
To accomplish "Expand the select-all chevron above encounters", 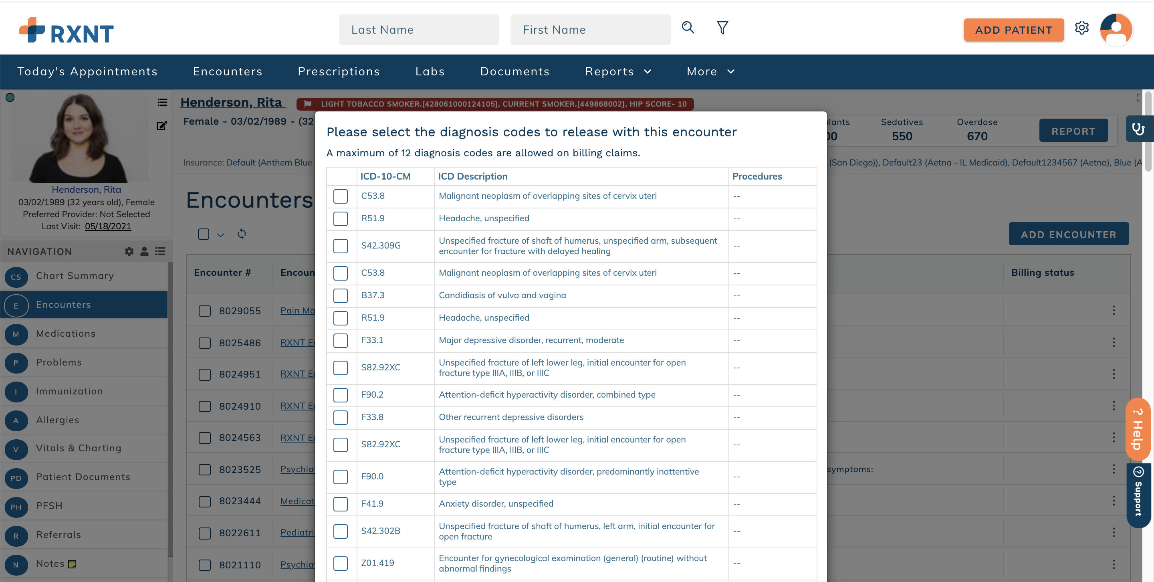I will pos(220,235).
